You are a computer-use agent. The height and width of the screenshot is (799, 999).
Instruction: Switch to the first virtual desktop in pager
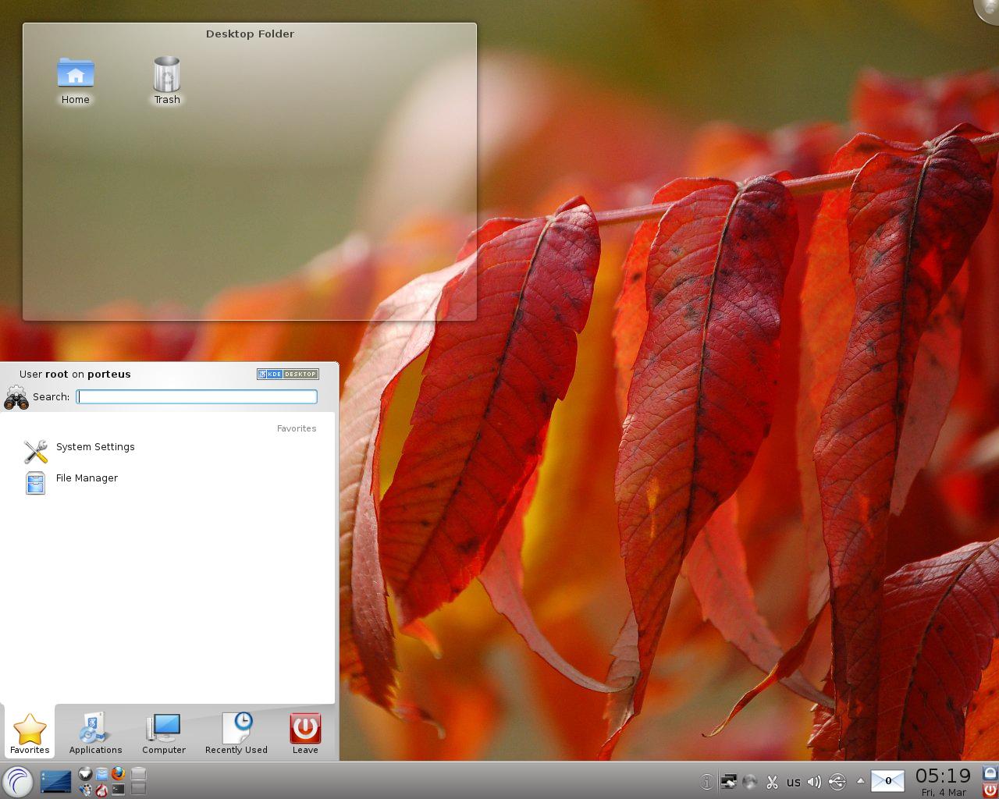click(x=139, y=773)
